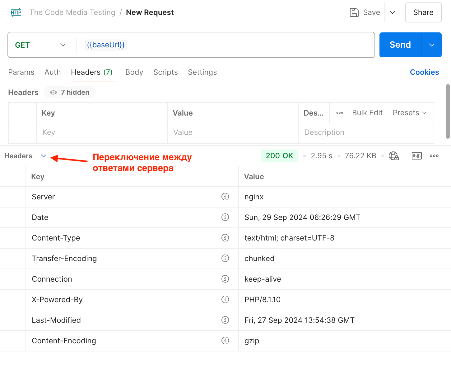Image resolution: width=451 pixels, height=367 pixels.
Task: Open the GET method dropdown
Action: pos(40,45)
